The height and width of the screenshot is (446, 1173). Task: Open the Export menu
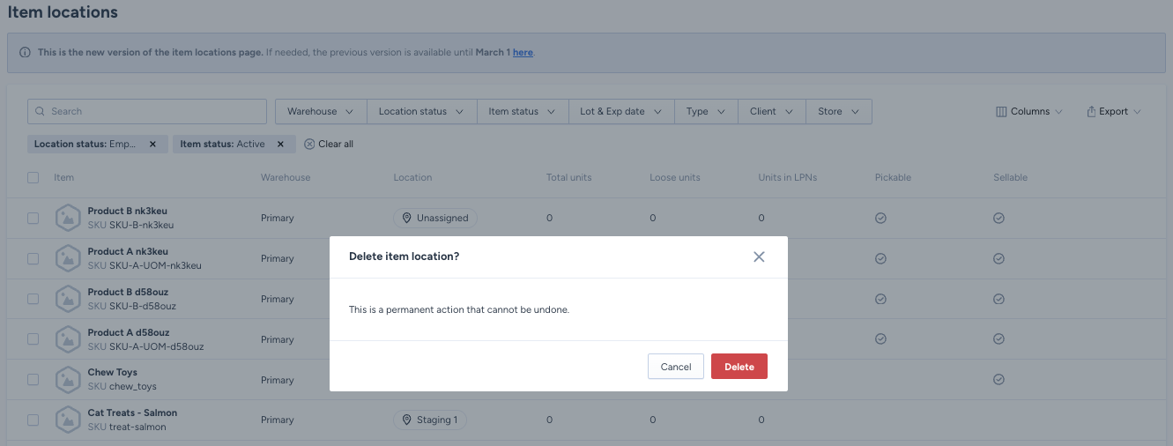click(1114, 111)
